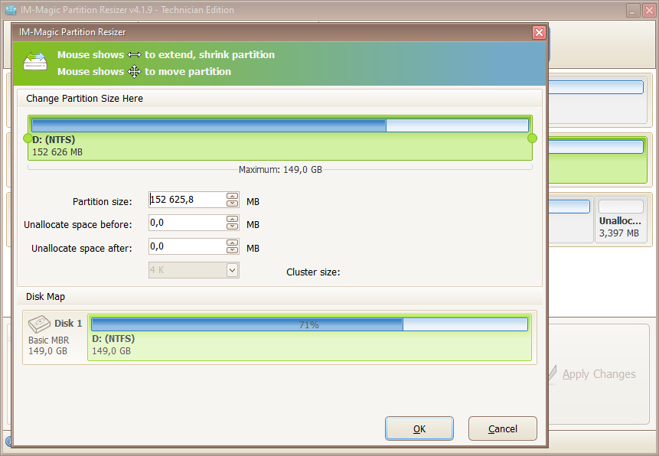Screen dimensions: 659x456
Task: Click the Disk 1 drive icon
Action: (x=39, y=324)
